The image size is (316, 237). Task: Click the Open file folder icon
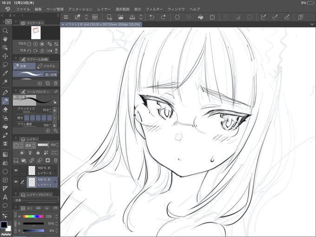(x=120, y=17)
